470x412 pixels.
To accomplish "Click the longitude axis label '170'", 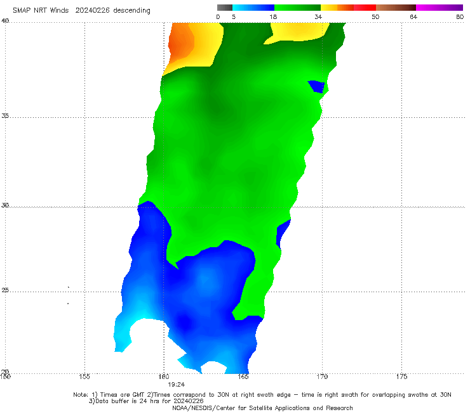I will tap(322, 377).
